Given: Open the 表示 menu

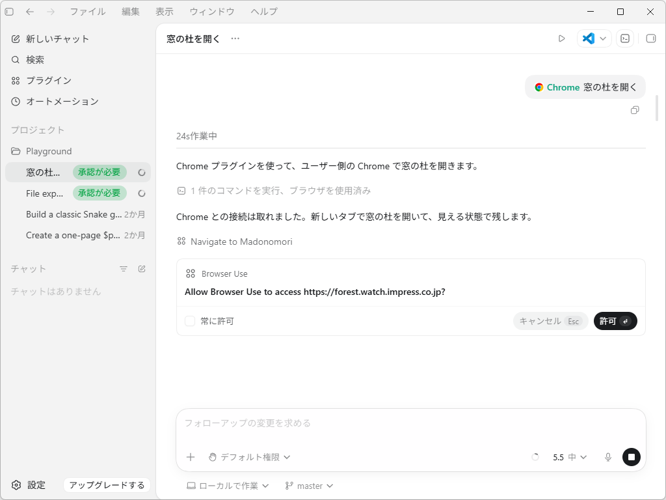Looking at the screenshot, I should pyautogui.click(x=165, y=12).
